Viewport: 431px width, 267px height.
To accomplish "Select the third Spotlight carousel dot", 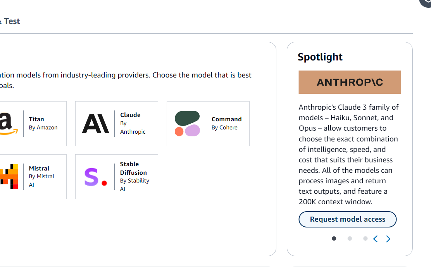I will [x=365, y=239].
